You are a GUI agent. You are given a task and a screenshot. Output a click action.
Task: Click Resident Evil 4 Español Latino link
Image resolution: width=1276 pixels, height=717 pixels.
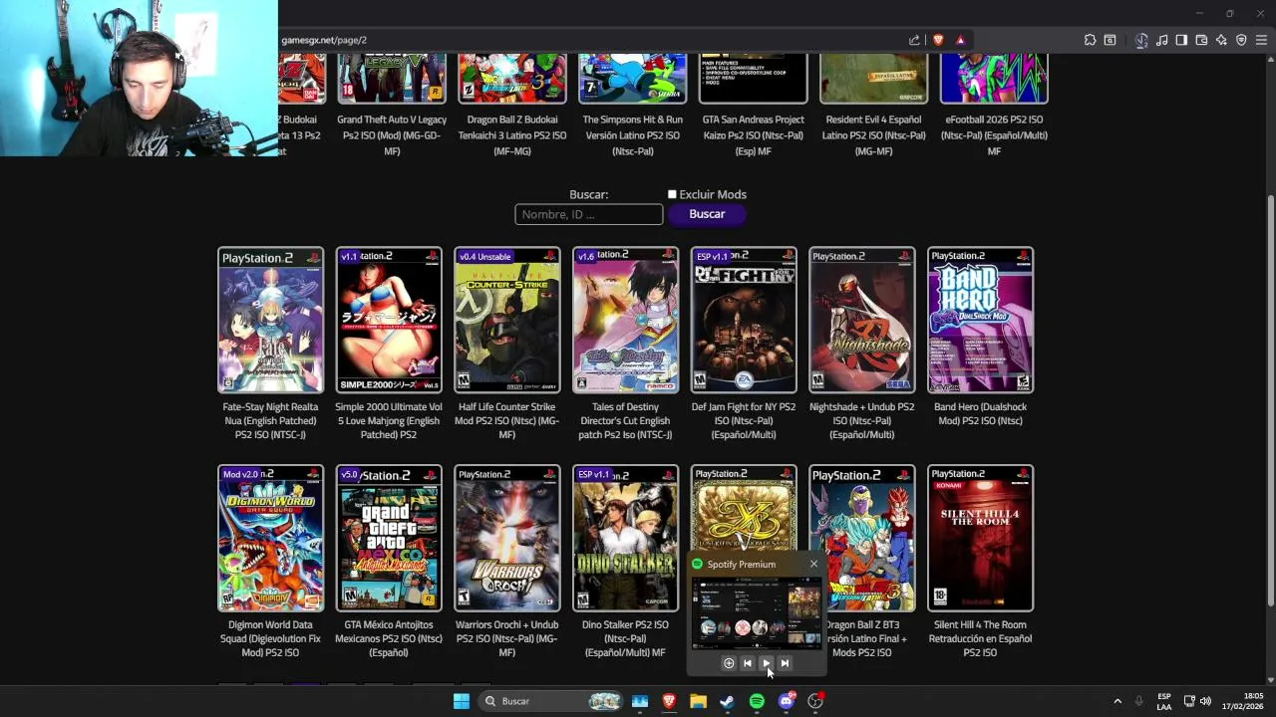point(874,135)
